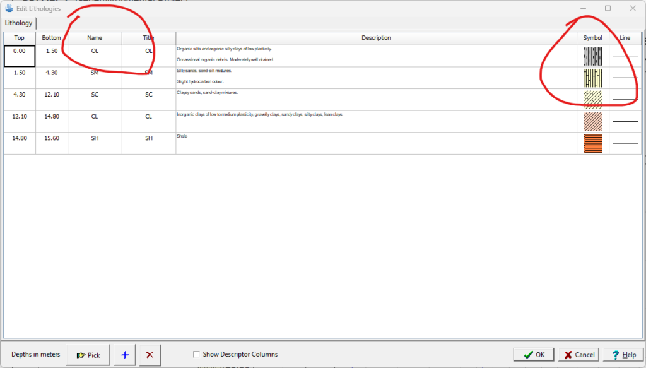The width and height of the screenshot is (646, 368).
Task: Select the Top depth 0.00 cell
Action: click(20, 56)
